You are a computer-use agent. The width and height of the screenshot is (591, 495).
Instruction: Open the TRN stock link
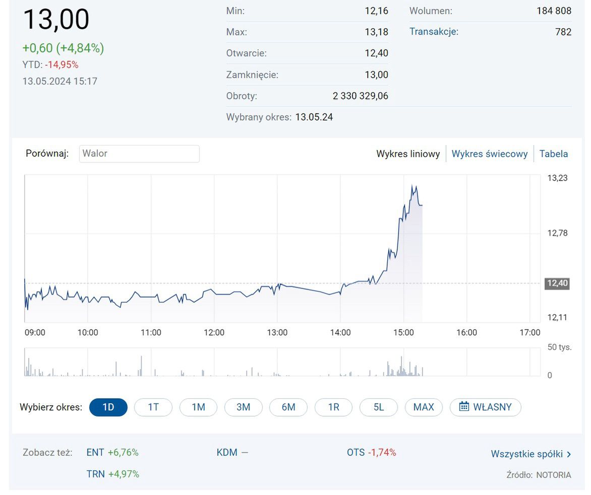click(x=95, y=474)
